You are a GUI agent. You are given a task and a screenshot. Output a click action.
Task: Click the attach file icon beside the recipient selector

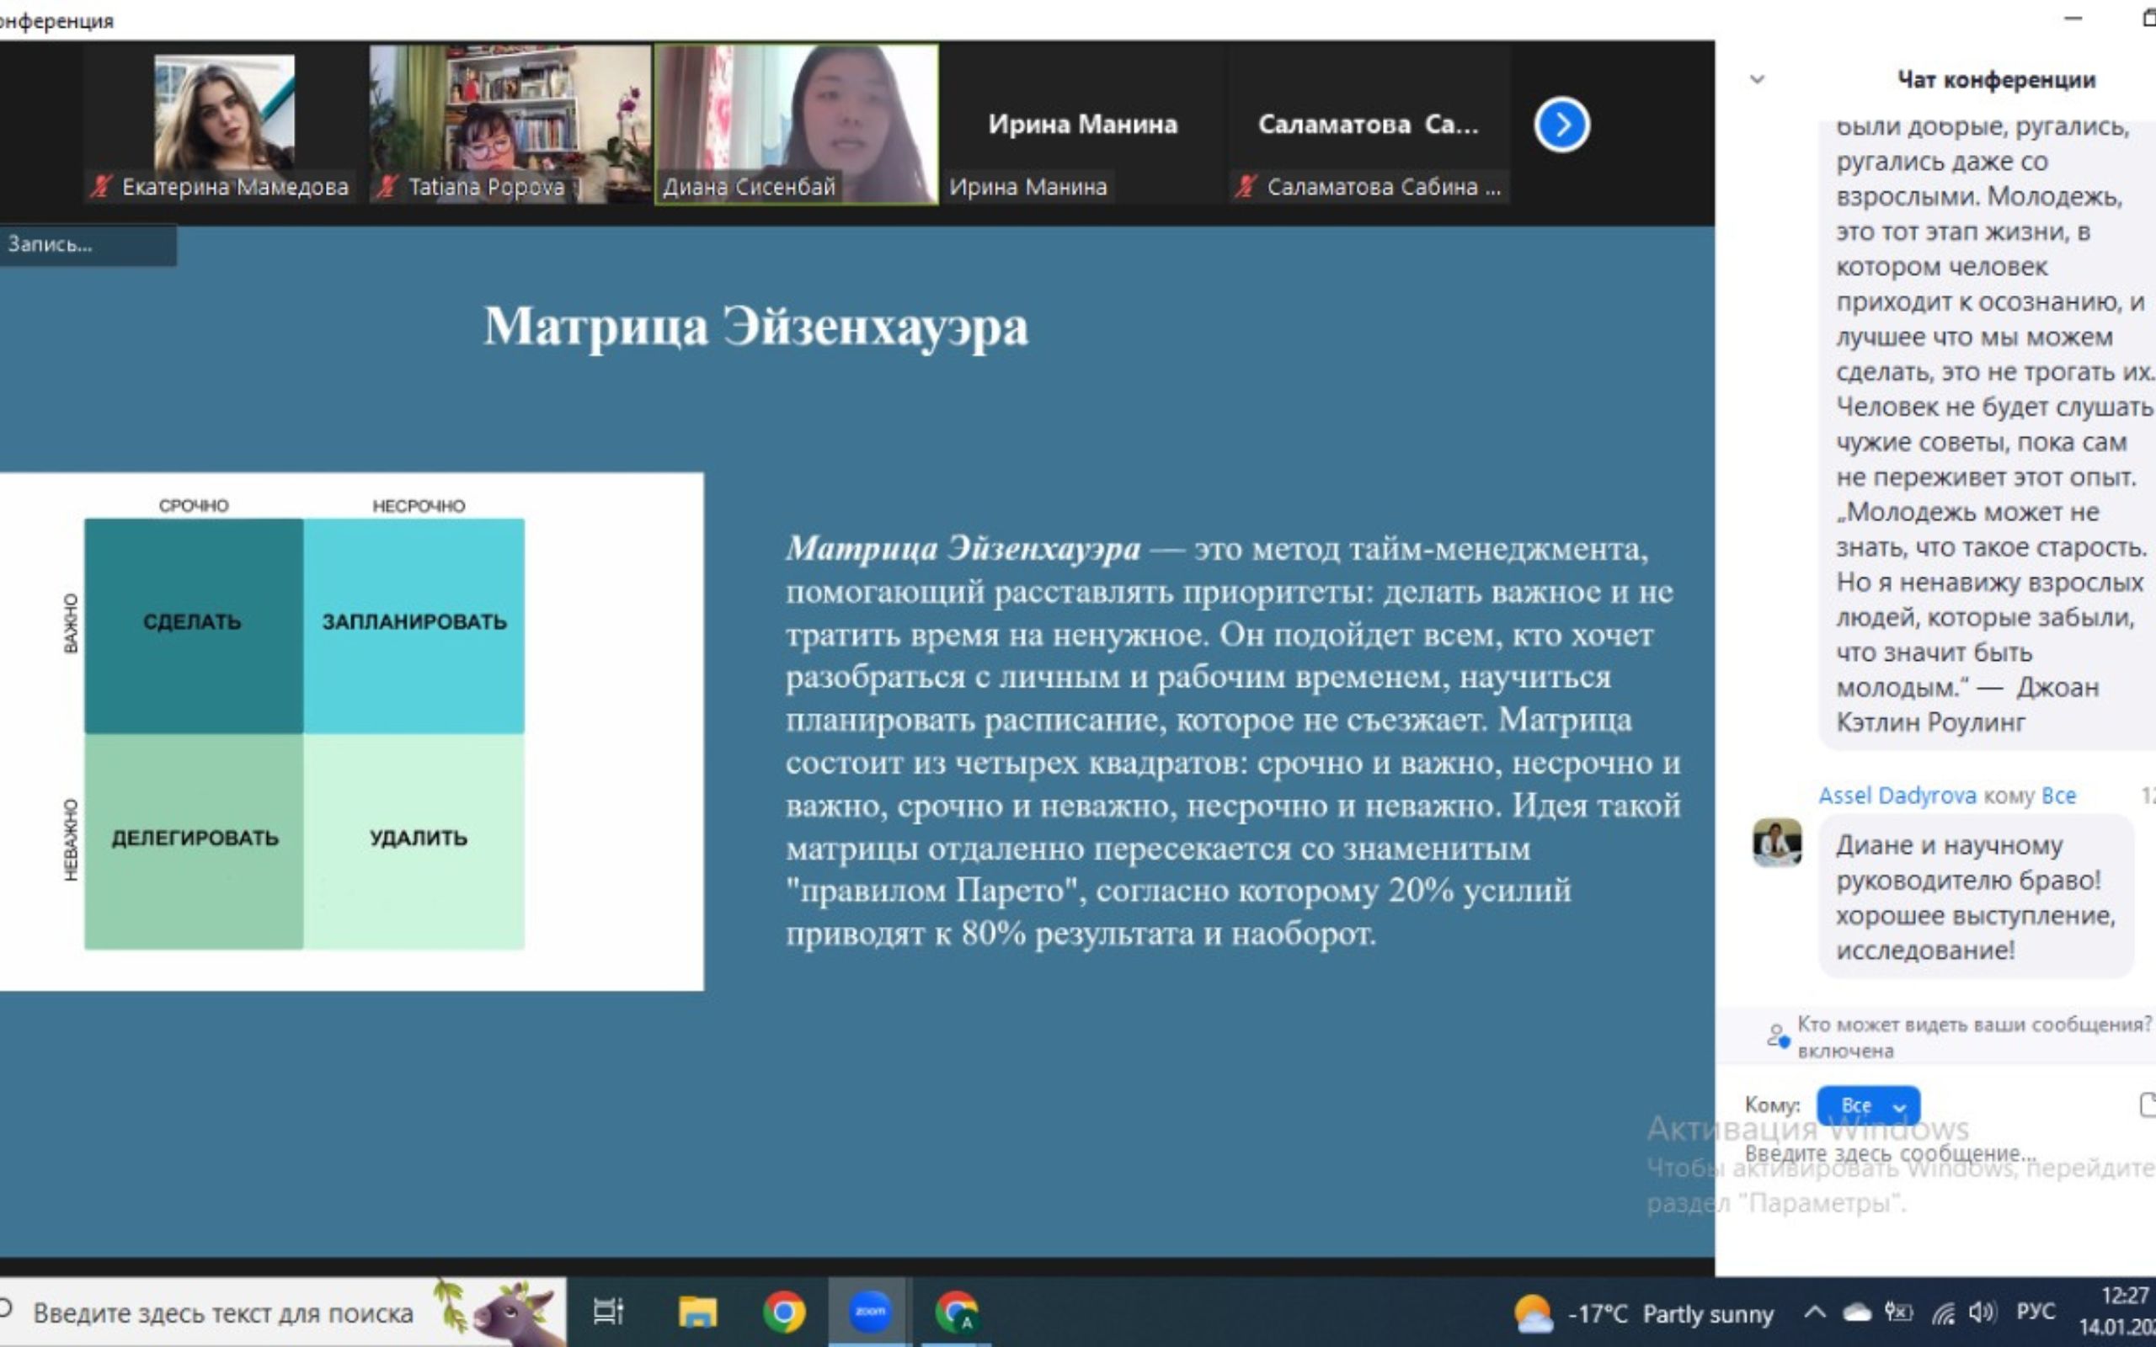click(x=2147, y=1105)
